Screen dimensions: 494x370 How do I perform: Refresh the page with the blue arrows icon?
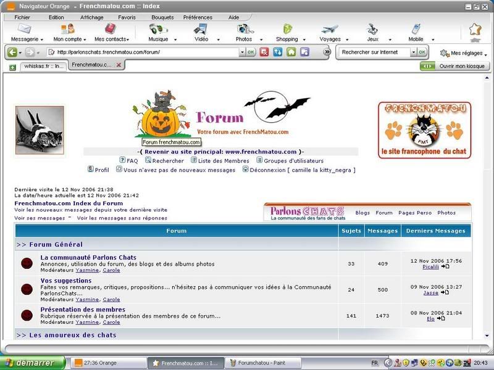[277, 52]
